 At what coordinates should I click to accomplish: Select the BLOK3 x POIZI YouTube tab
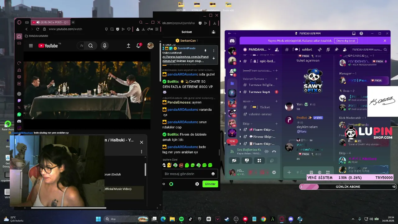(51, 22)
